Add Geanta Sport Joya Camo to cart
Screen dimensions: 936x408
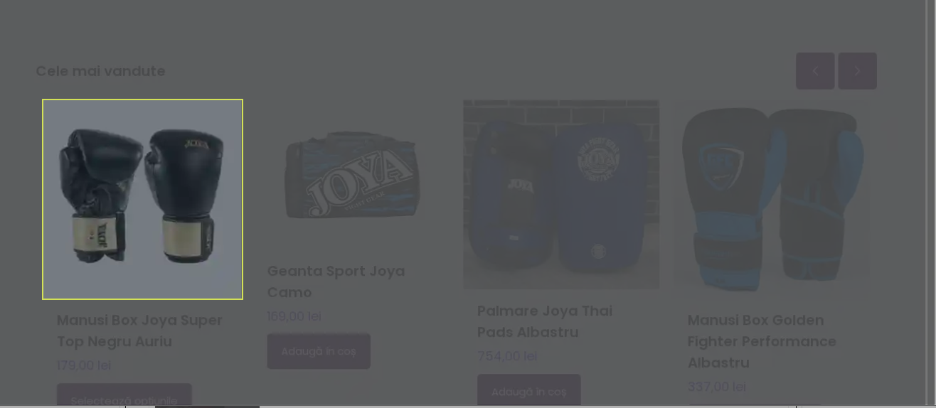coord(319,351)
